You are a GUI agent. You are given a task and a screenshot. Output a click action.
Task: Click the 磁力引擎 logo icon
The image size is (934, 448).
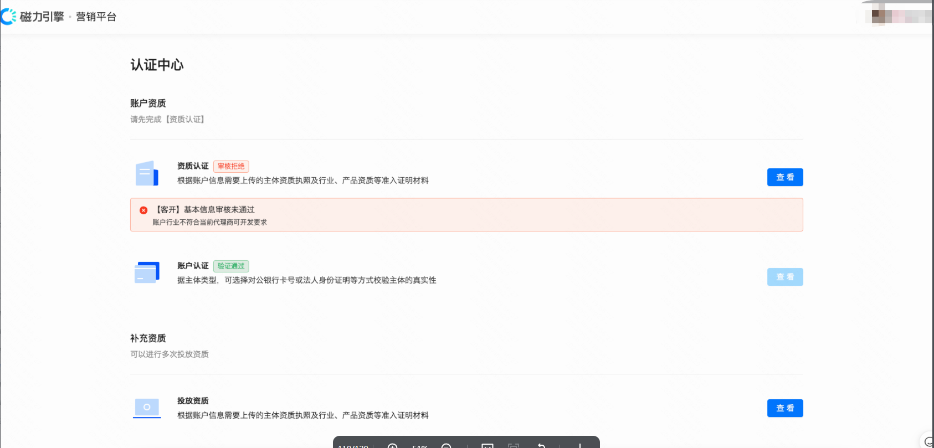click(x=8, y=17)
